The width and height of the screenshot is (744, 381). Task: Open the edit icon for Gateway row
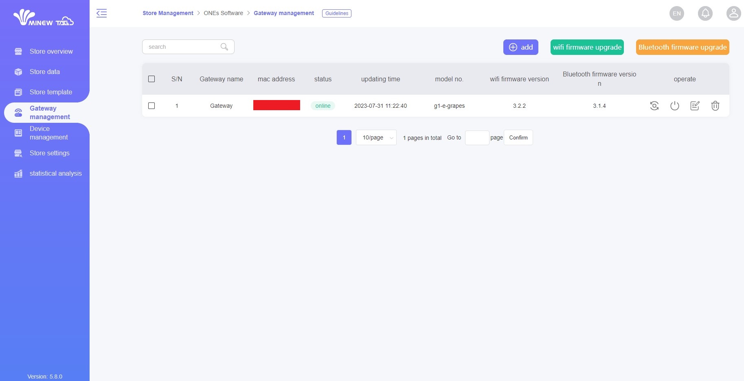[695, 106]
